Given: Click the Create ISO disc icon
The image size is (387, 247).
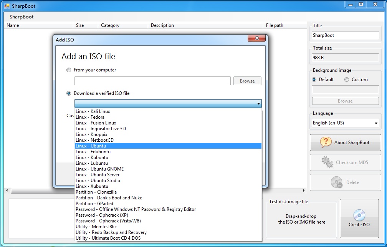Looking at the screenshot, I should tap(359, 215).
